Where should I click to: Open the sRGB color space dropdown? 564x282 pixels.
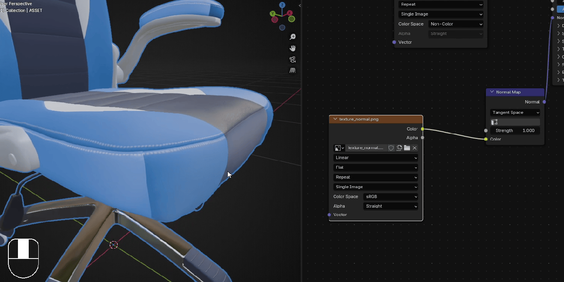click(x=391, y=196)
